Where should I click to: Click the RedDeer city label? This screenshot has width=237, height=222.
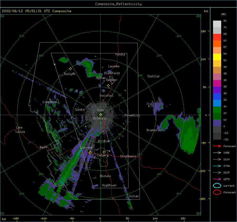(112, 80)
